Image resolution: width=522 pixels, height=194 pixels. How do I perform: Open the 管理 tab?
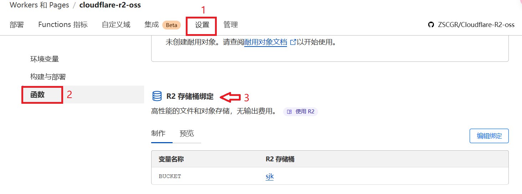(x=230, y=25)
